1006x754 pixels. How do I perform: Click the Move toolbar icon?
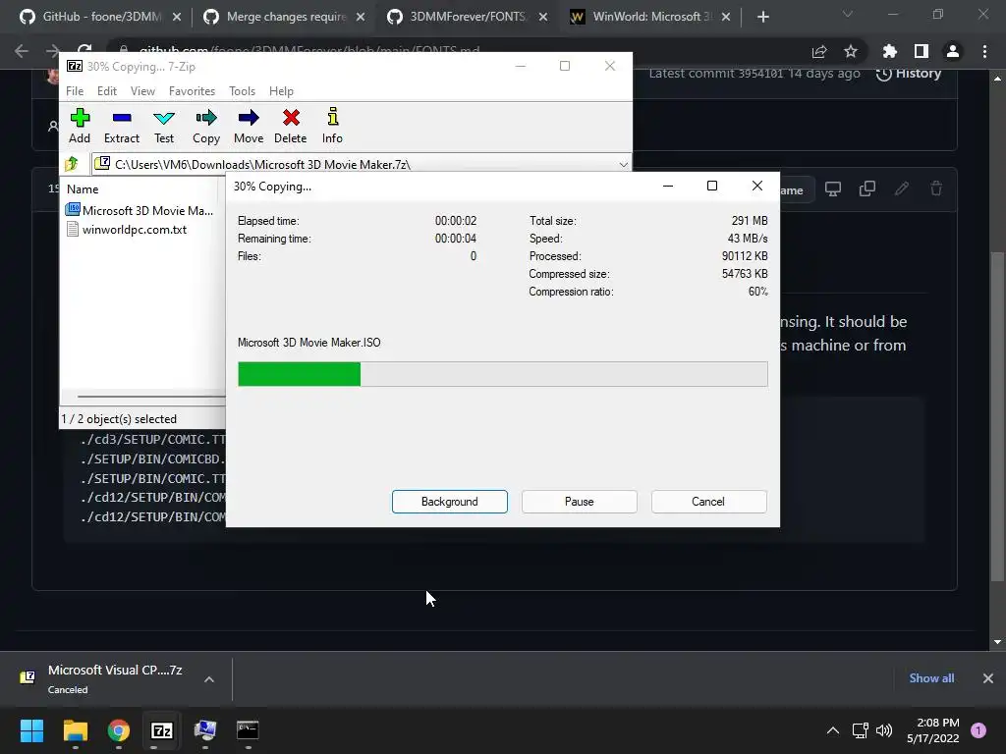point(249,126)
